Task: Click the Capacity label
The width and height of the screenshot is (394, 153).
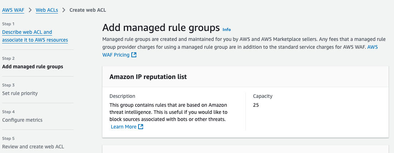Action: (x=263, y=96)
